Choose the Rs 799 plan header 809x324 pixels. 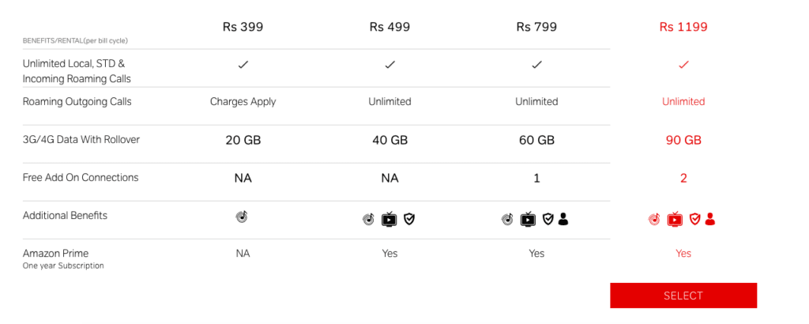click(x=536, y=27)
